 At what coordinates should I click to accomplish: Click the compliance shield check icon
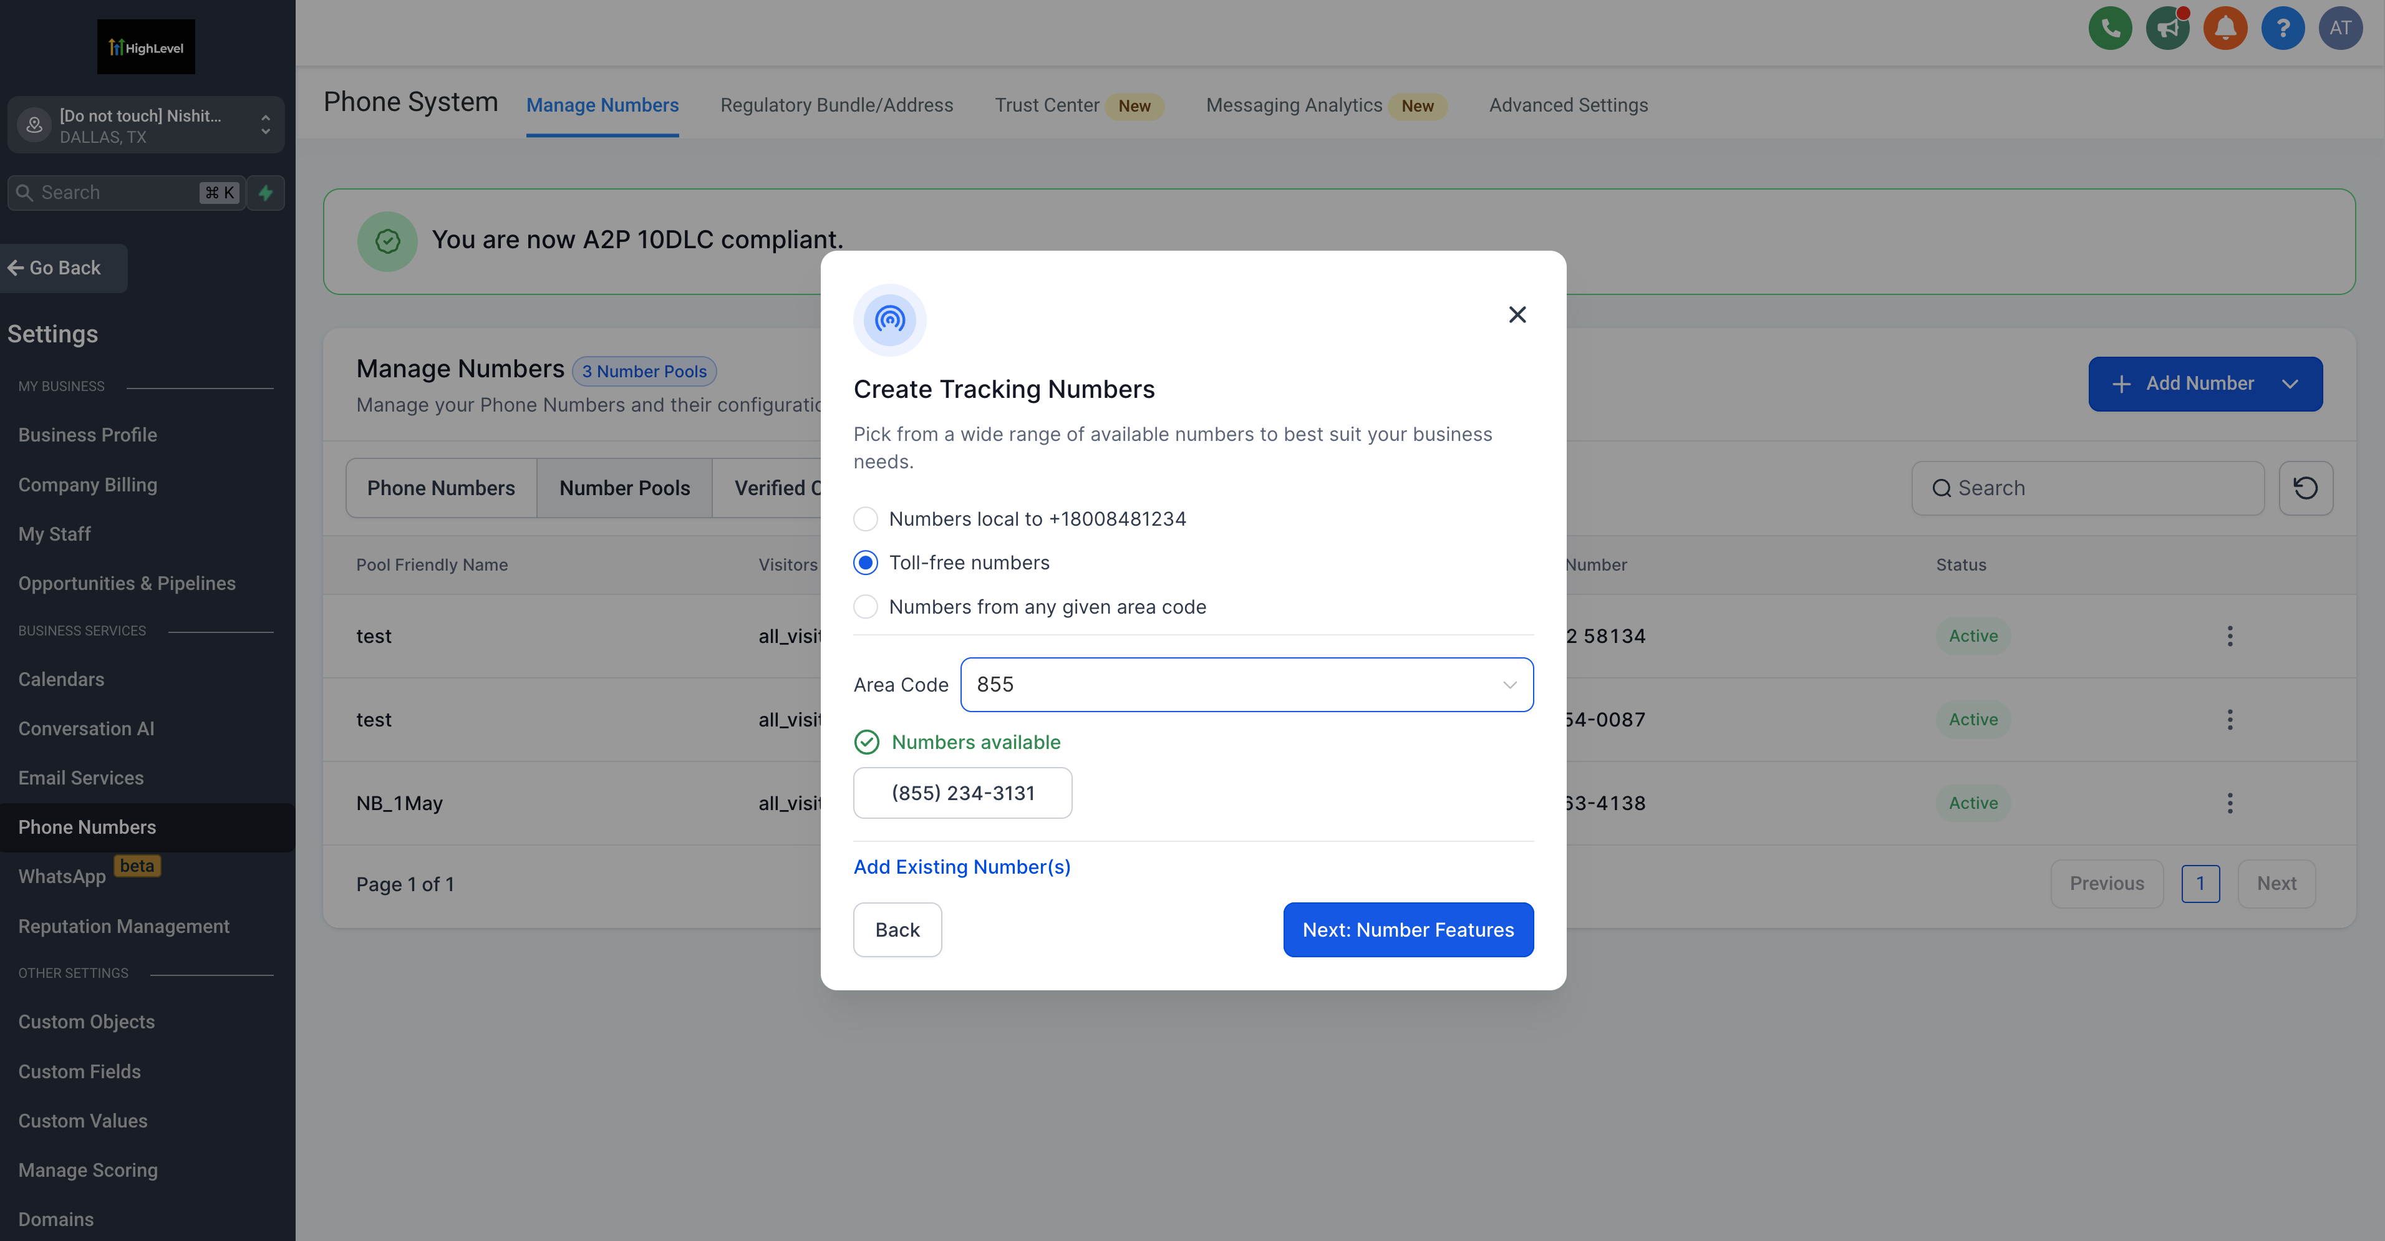tap(387, 241)
